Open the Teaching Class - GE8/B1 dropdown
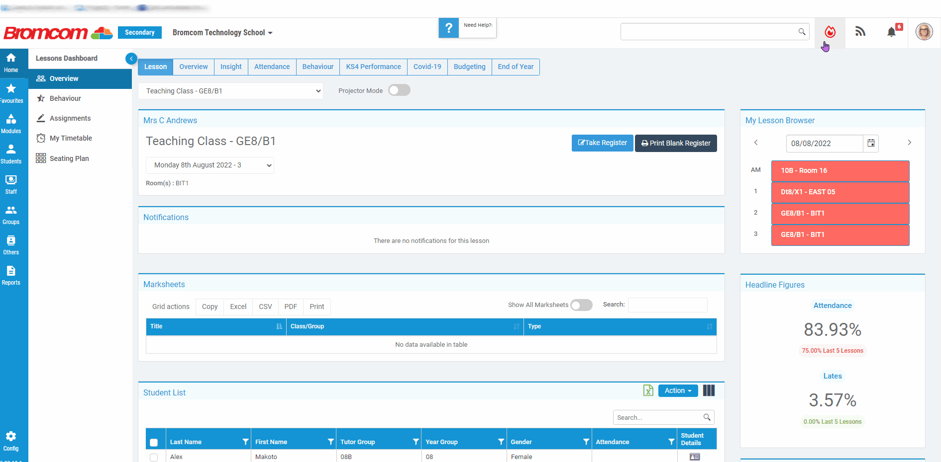 [x=231, y=91]
